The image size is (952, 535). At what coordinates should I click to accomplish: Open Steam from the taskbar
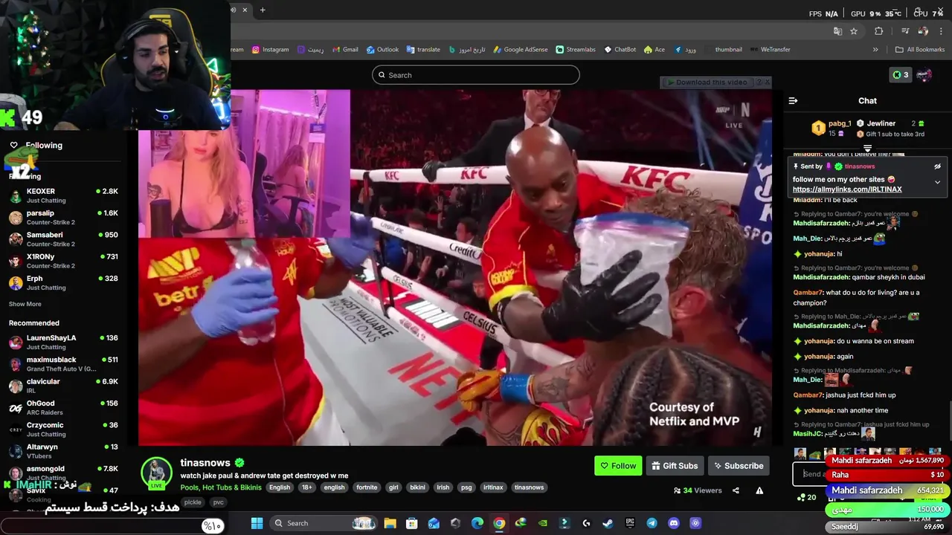pos(608,523)
